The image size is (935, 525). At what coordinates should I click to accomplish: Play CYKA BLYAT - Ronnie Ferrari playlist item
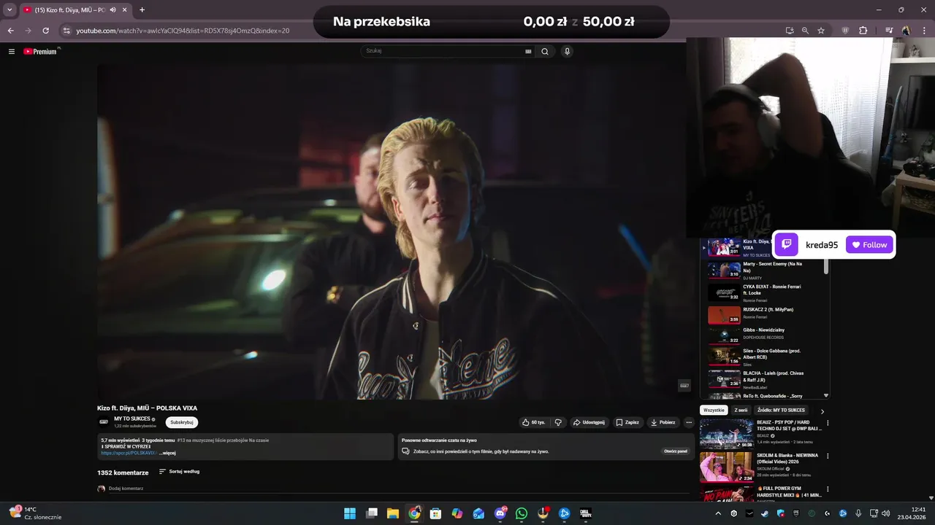pyautogui.click(x=763, y=293)
